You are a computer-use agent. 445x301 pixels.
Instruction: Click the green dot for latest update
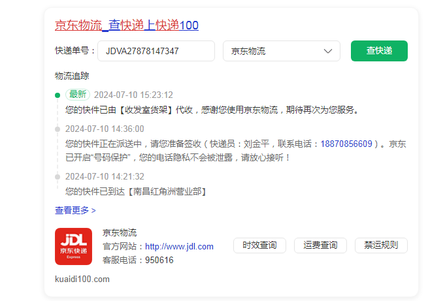(x=58, y=95)
